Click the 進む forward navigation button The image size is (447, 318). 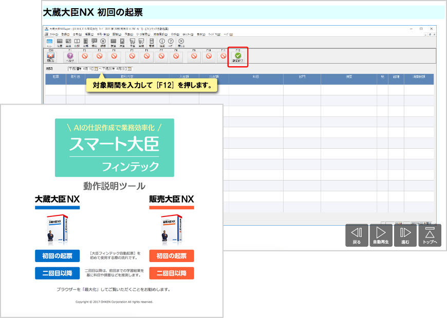[405, 235]
